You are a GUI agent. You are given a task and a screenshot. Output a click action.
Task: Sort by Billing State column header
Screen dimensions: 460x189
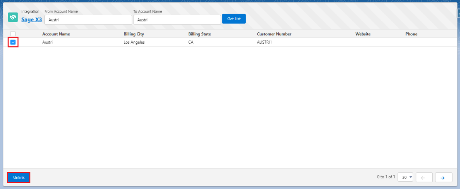pos(199,34)
